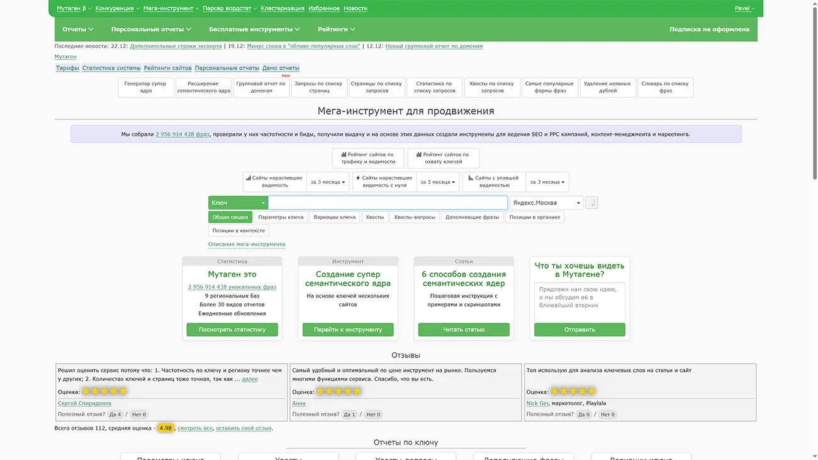Open the 'Сайты нарастившие видимость с нуля' lightning button

coord(384,182)
